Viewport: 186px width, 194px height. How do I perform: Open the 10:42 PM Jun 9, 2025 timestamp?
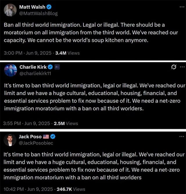tap(28, 189)
